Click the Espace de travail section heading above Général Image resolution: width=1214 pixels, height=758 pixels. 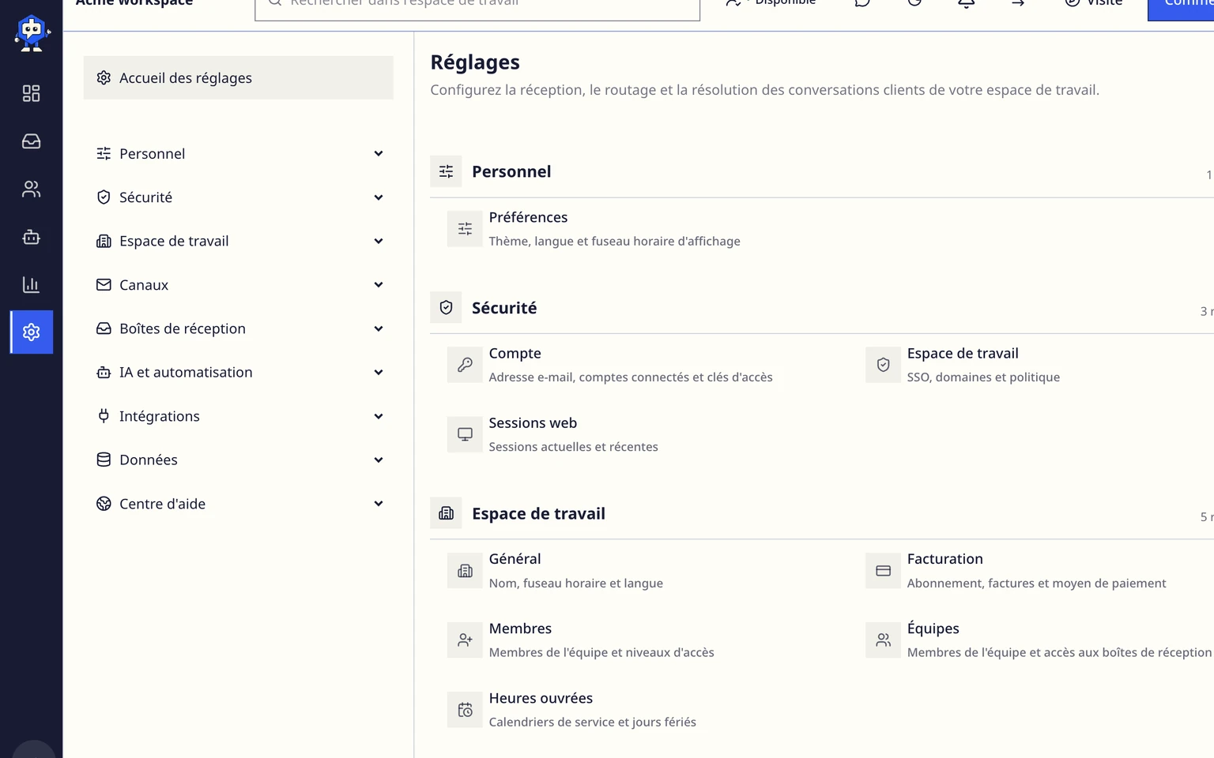pos(538,514)
